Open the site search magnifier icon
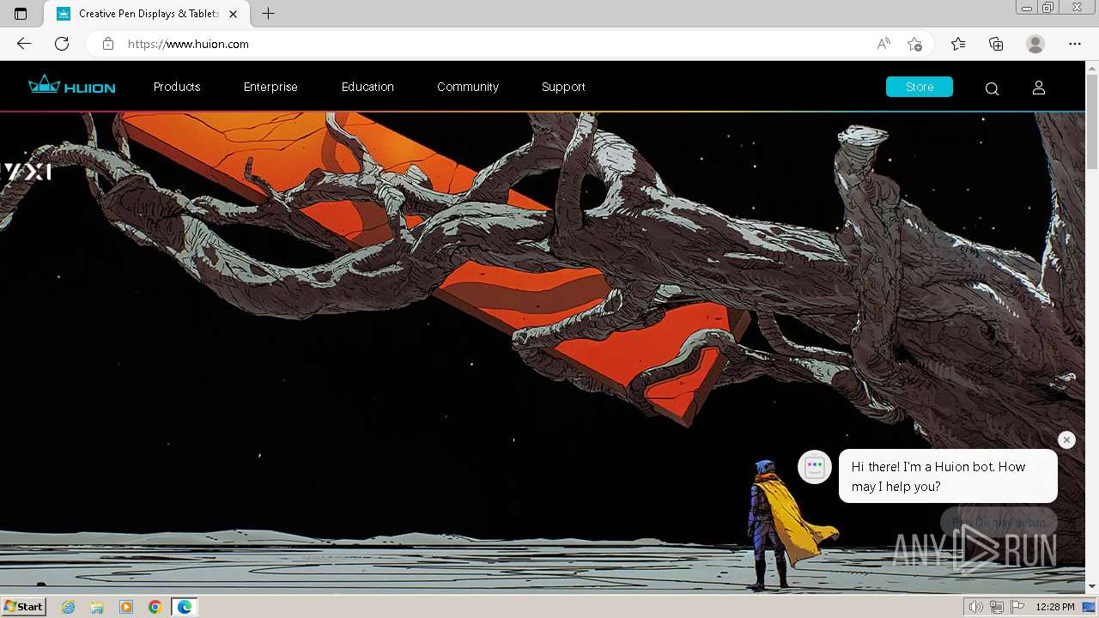This screenshot has height=618, width=1099. pos(992,88)
